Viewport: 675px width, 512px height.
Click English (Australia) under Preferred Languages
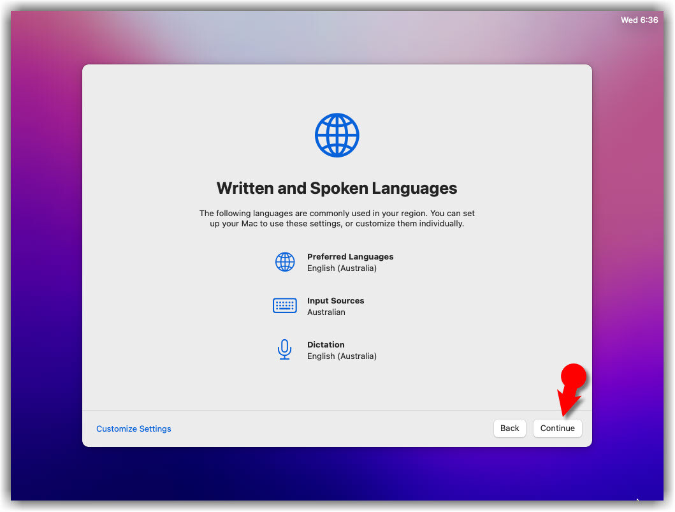(x=342, y=268)
